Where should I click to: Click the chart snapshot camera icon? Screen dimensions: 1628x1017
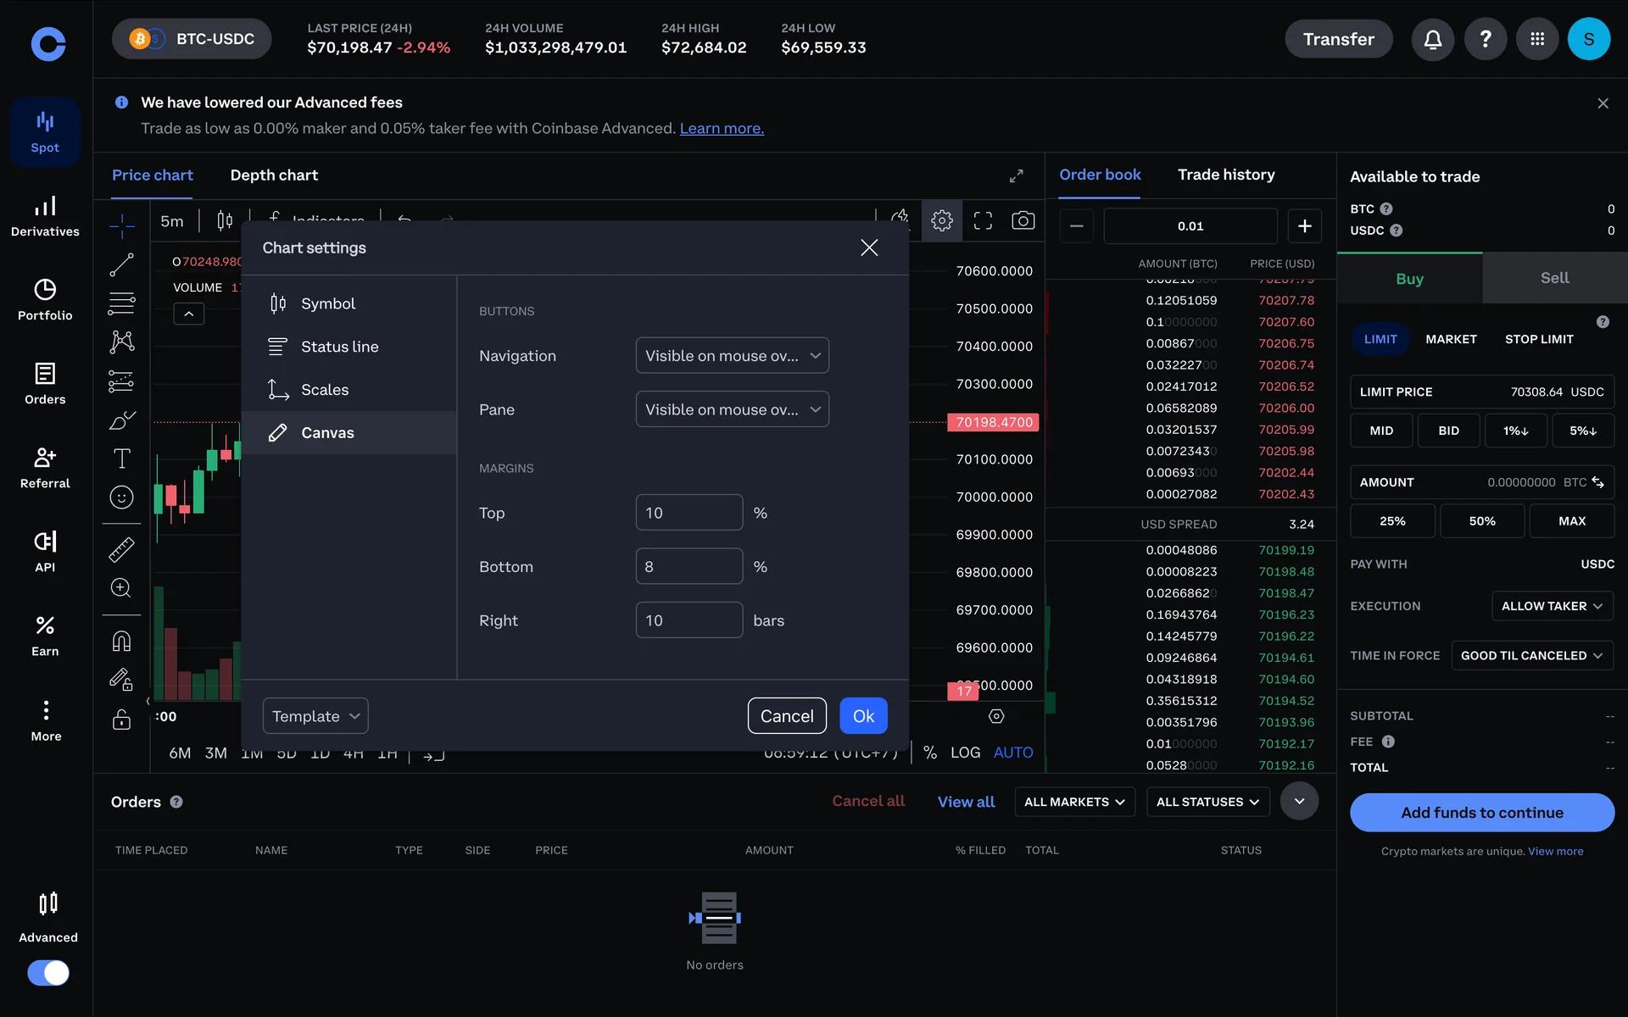[x=1023, y=220]
